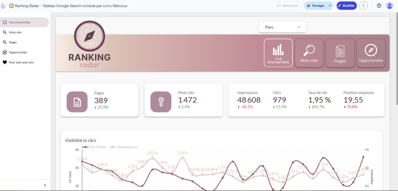Click the help question mark icon

[x=379, y=6]
